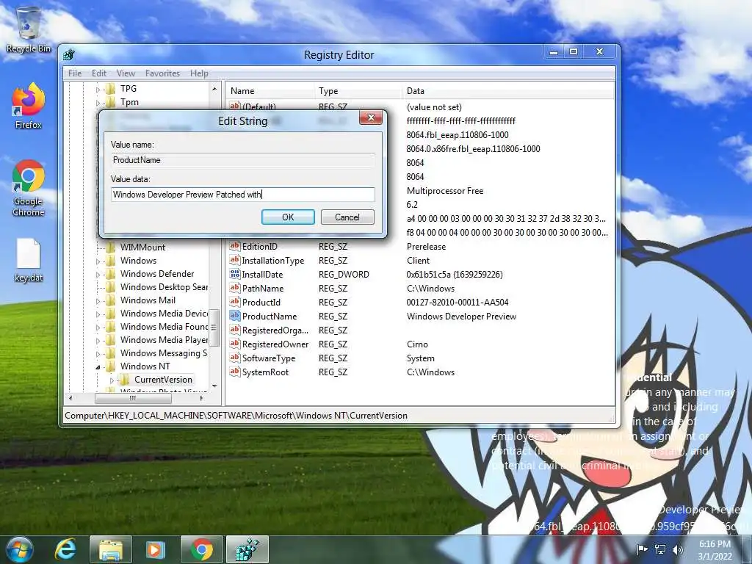Open the Favorites menu

162,73
